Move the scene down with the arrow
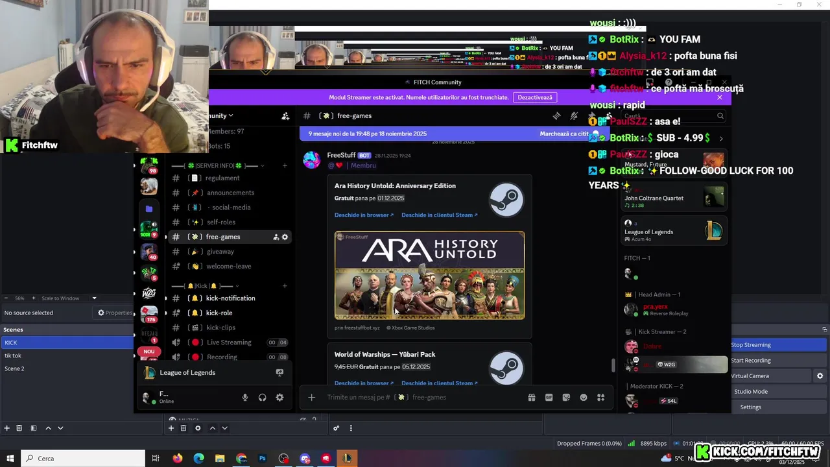This screenshot has width=830, height=467. click(x=60, y=428)
